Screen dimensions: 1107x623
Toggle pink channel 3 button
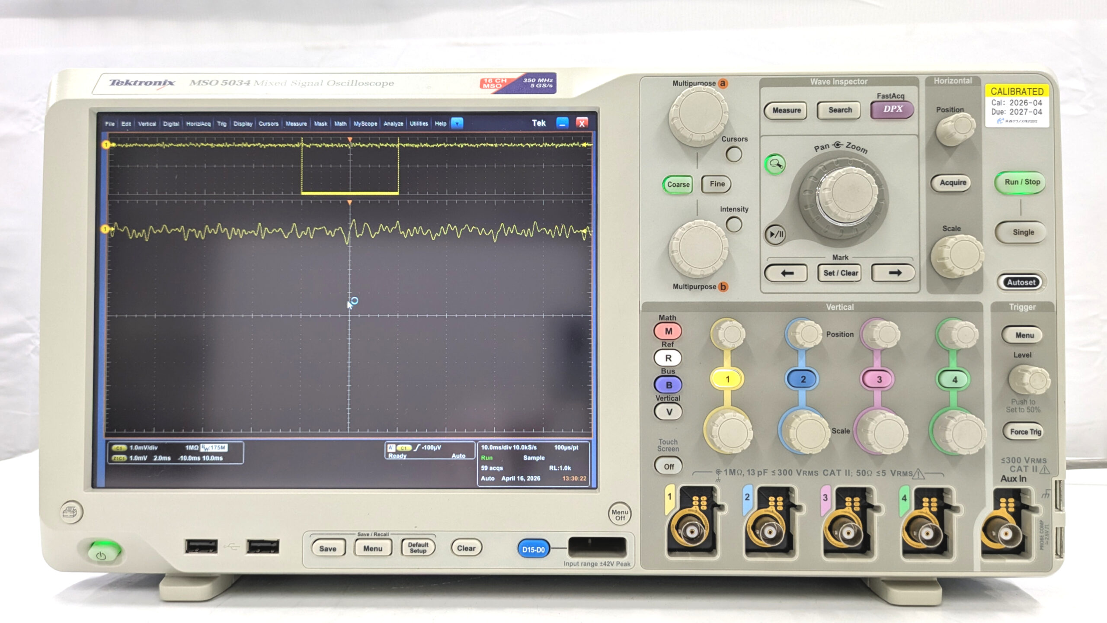point(879,379)
